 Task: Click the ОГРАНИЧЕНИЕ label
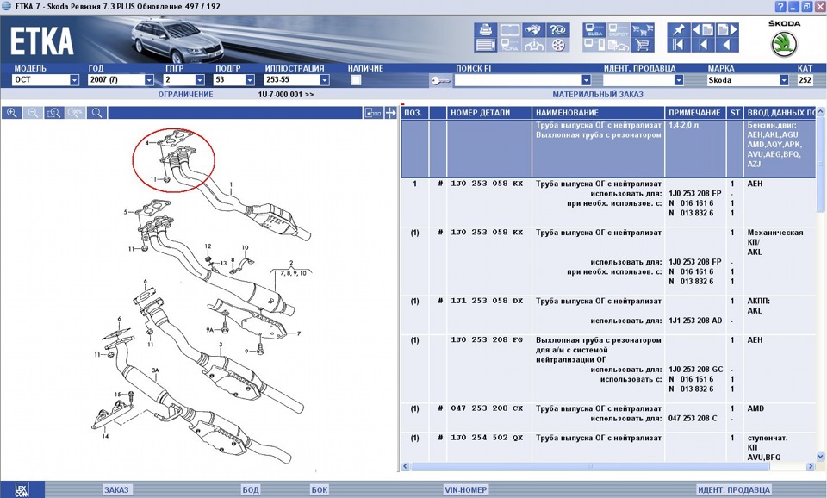click(186, 95)
